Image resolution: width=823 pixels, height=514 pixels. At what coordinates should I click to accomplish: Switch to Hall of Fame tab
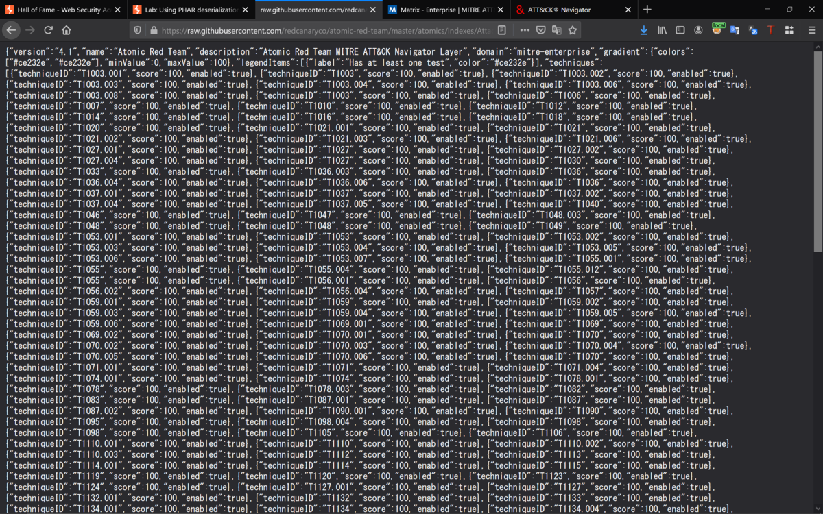pyautogui.click(x=63, y=10)
